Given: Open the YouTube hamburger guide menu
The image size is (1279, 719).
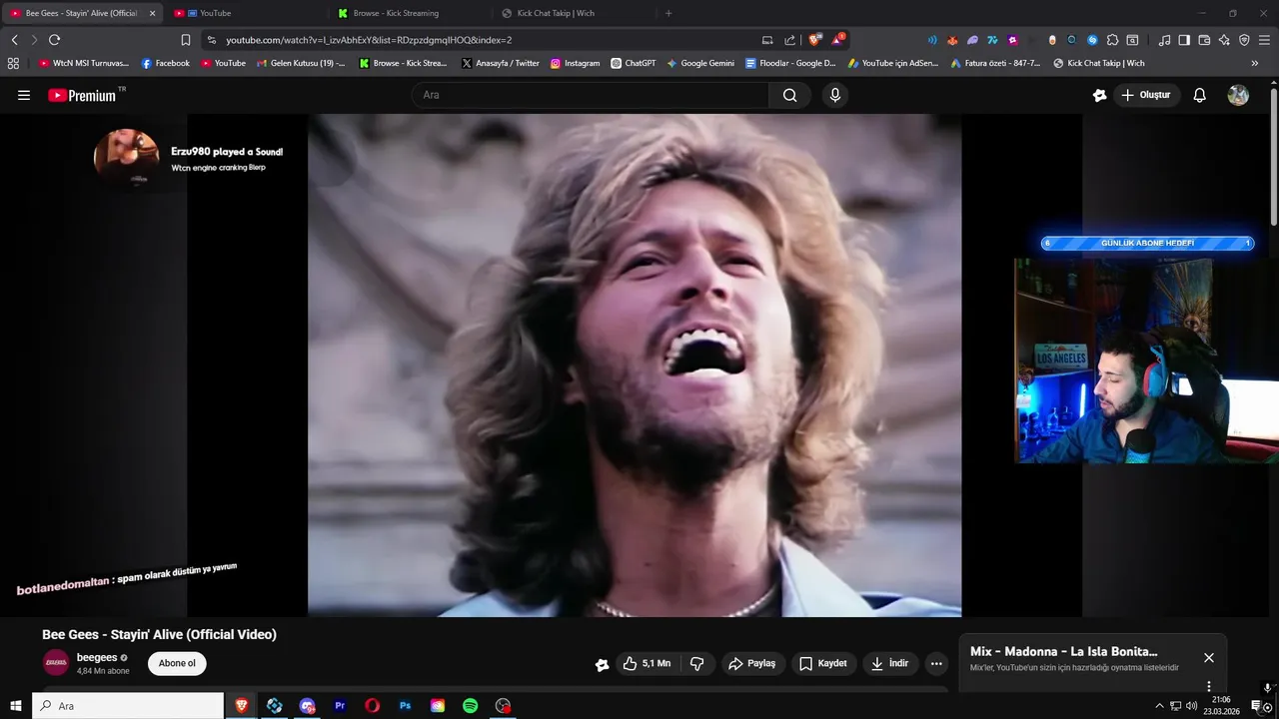Looking at the screenshot, I should (24, 95).
